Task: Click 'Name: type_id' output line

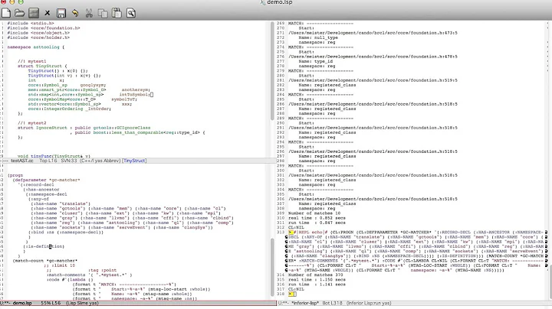Action: coord(317,61)
